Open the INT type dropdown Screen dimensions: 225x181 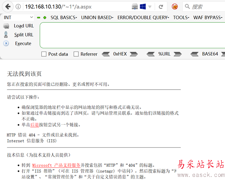point(19,17)
